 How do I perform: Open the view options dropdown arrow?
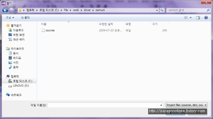191,18
